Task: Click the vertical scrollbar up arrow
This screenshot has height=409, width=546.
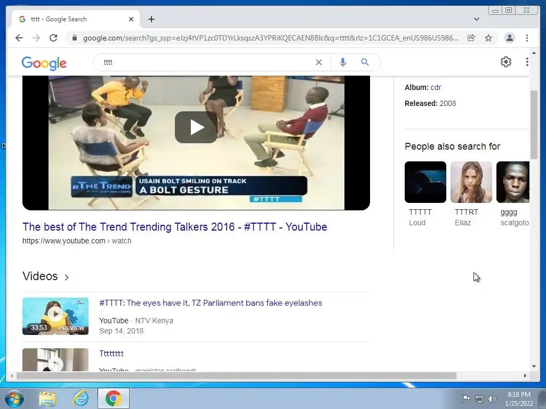Action: point(534,53)
